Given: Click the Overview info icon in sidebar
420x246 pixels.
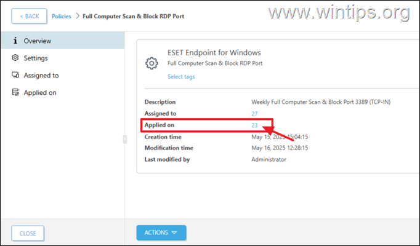Looking at the screenshot, I should tap(15, 41).
